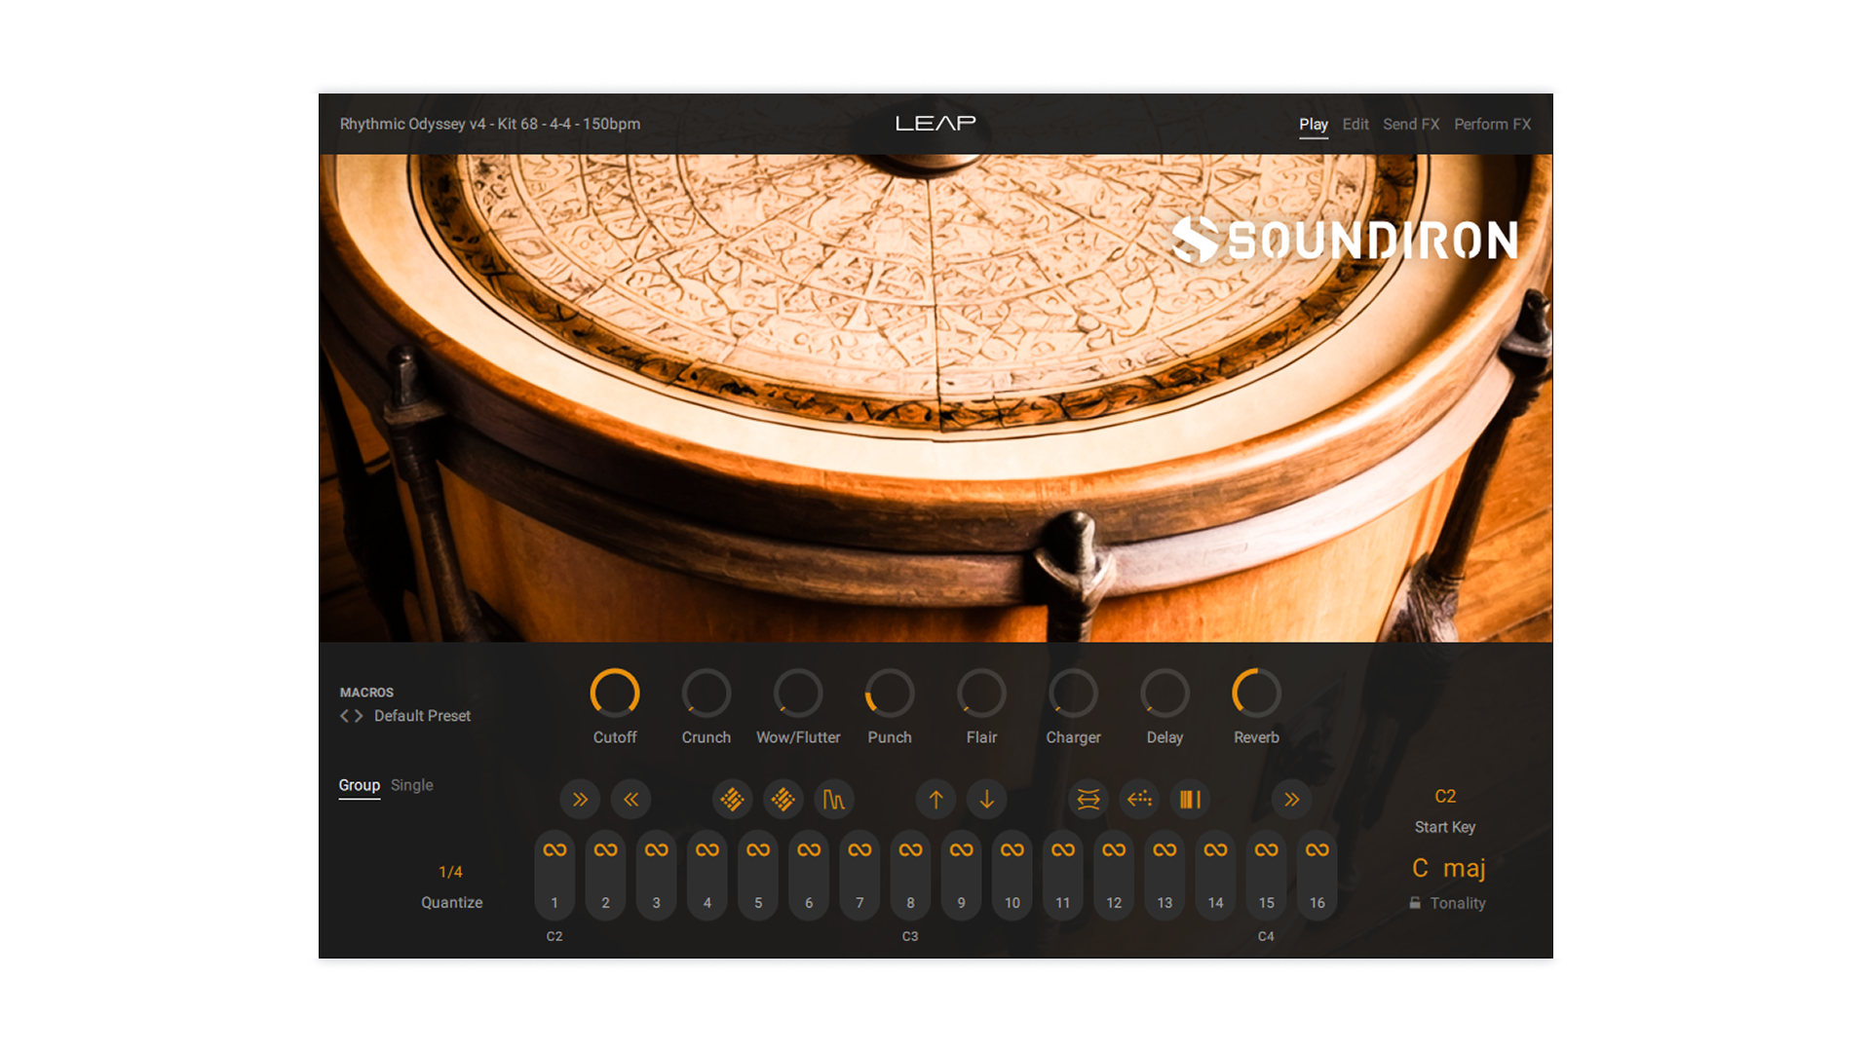Adjust the Flair macro knob
The width and height of the screenshot is (1871, 1052).
pos(981,694)
